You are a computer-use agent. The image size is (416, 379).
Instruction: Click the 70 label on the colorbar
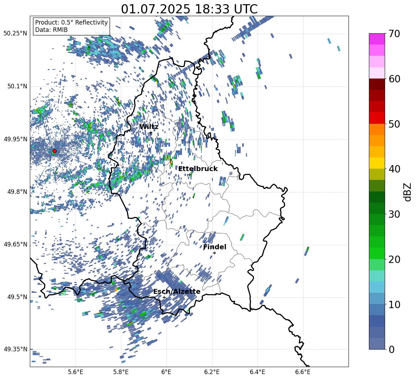pos(394,34)
